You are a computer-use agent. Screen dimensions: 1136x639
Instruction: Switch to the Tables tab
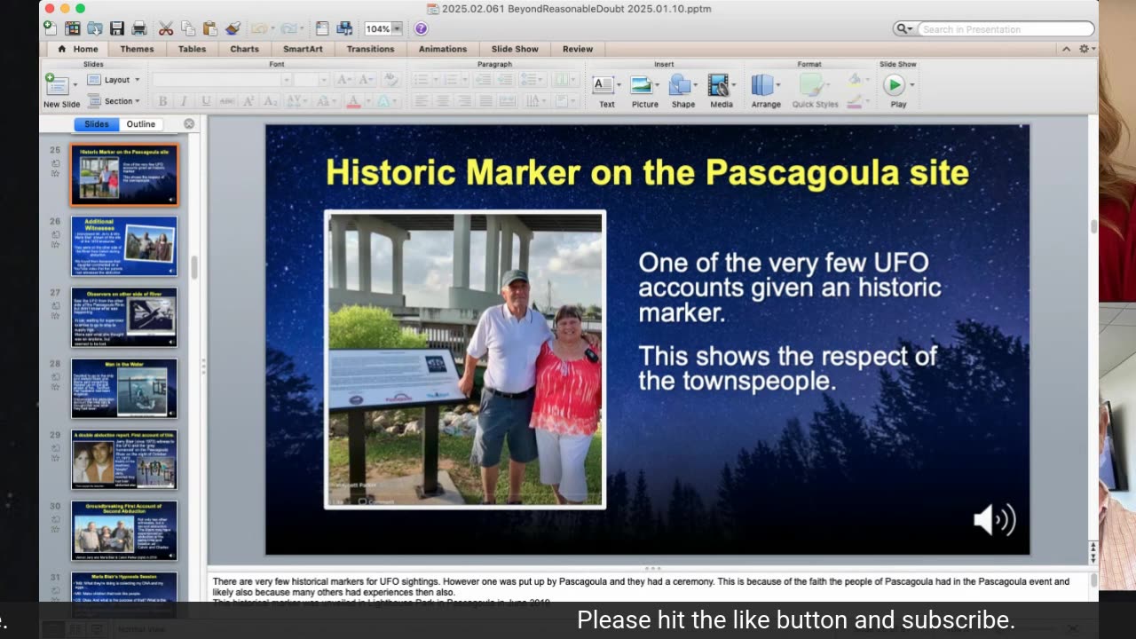click(192, 49)
